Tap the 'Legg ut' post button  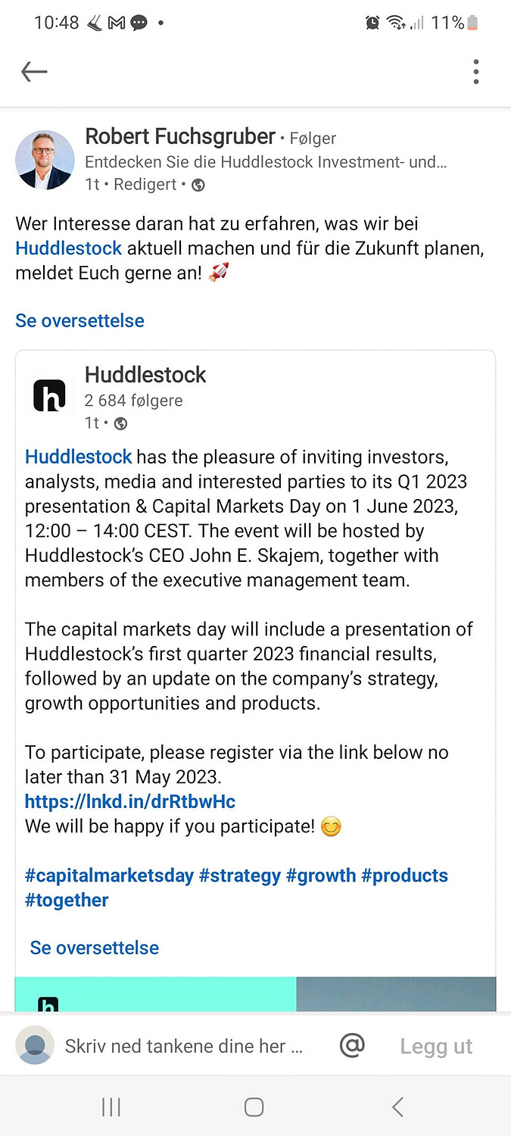tap(436, 1046)
